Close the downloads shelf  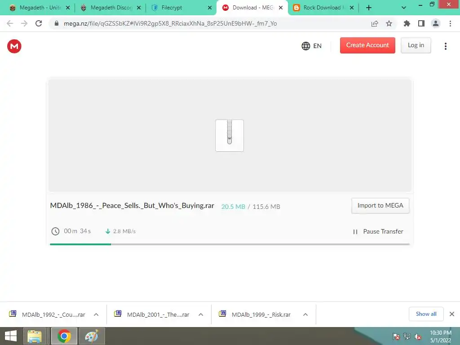pos(452,314)
